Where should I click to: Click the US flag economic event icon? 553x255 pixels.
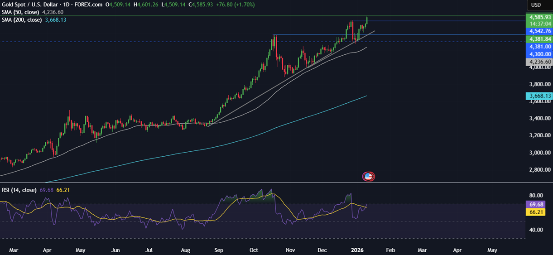pos(369,177)
